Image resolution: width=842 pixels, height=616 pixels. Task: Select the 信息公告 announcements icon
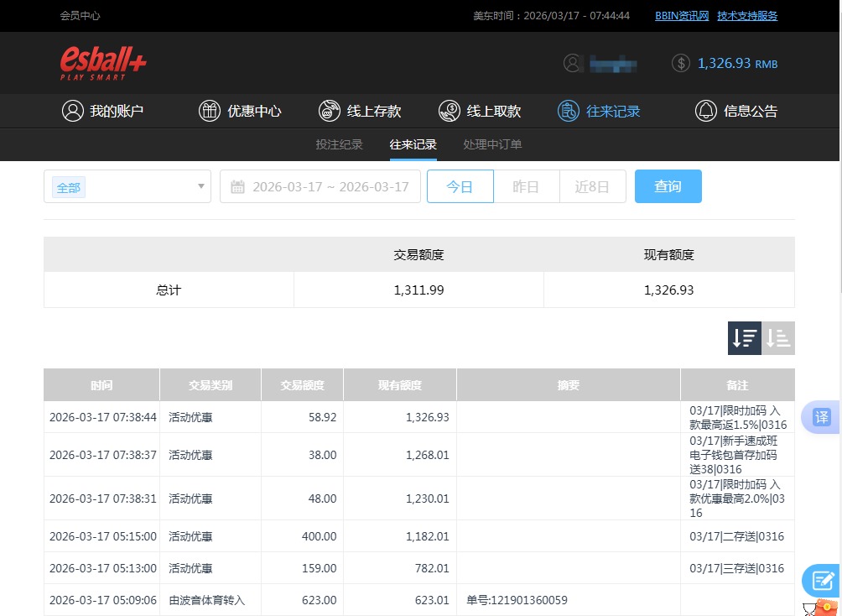point(705,110)
